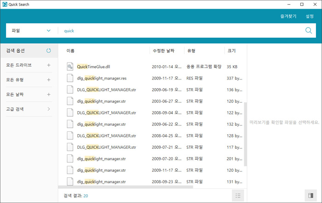Click the horizontal results scrollbar
Viewport: 322px width, 203px height.
(x=126, y=187)
